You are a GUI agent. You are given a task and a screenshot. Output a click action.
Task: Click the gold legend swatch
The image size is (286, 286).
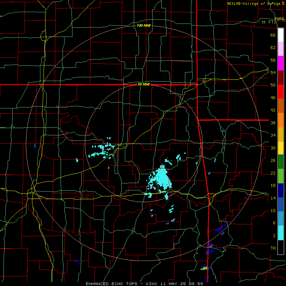pyautogui.click(x=281, y=134)
